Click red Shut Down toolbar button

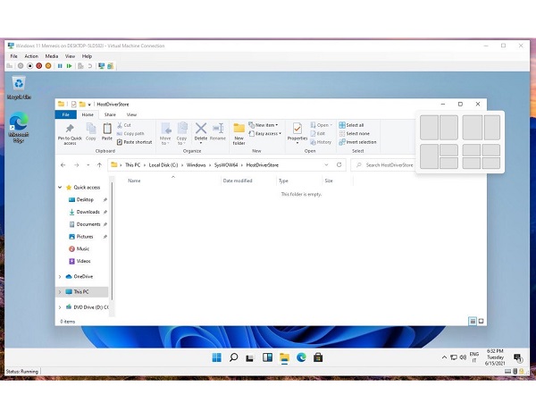pyautogui.click(x=39, y=66)
